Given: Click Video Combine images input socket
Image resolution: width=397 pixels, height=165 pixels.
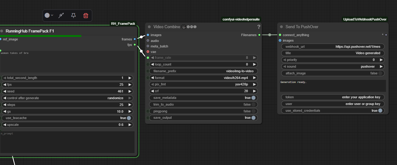Looking at the screenshot, I should click(148, 35).
